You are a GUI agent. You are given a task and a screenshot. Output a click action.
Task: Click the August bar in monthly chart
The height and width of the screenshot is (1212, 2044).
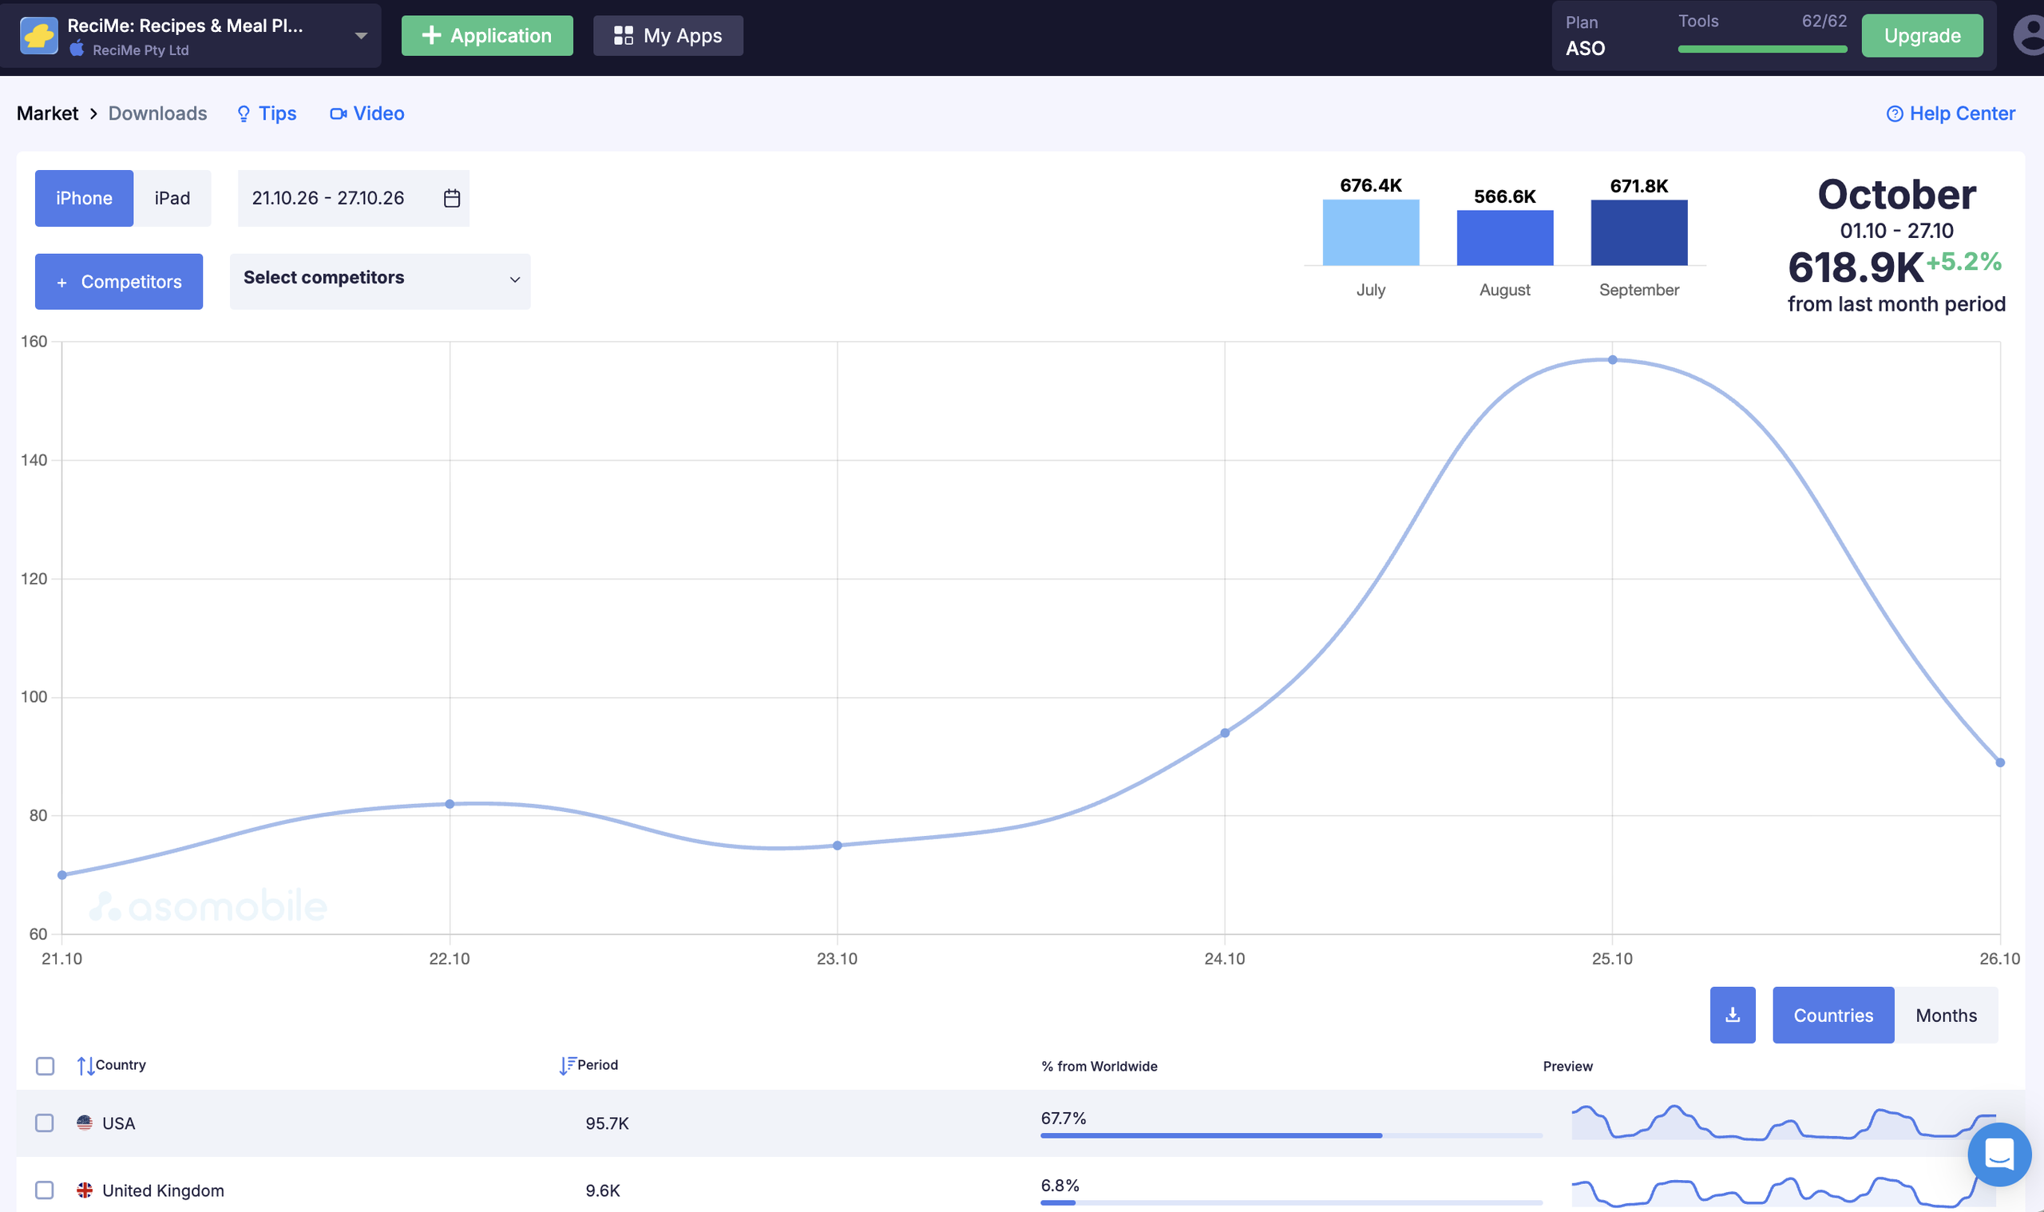[1505, 238]
